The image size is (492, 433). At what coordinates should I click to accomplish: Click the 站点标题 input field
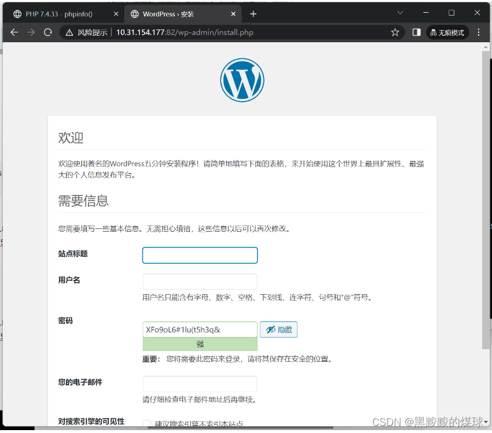coord(200,255)
